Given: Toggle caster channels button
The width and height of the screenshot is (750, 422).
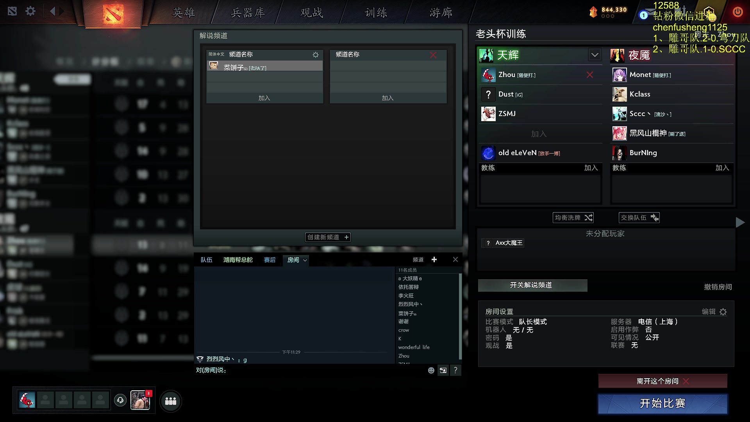Looking at the screenshot, I should (532, 285).
